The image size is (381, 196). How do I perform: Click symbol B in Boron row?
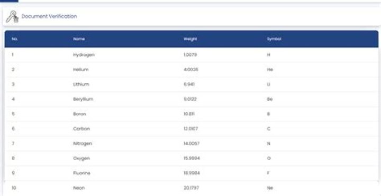click(x=268, y=114)
